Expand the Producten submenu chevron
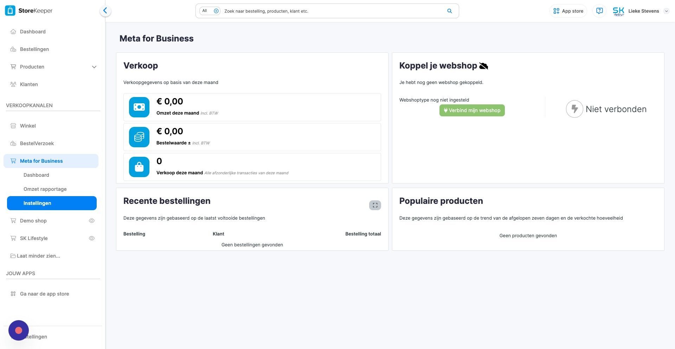Screen dimensions: 675x349 (94, 67)
